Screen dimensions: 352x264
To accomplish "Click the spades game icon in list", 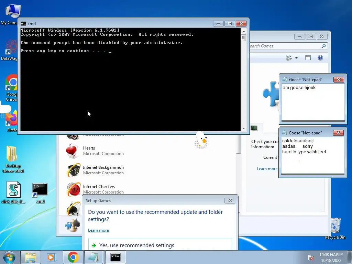I will pyautogui.click(x=74, y=208).
